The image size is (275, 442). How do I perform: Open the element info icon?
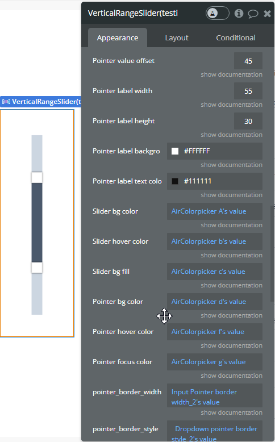click(x=239, y=13)
